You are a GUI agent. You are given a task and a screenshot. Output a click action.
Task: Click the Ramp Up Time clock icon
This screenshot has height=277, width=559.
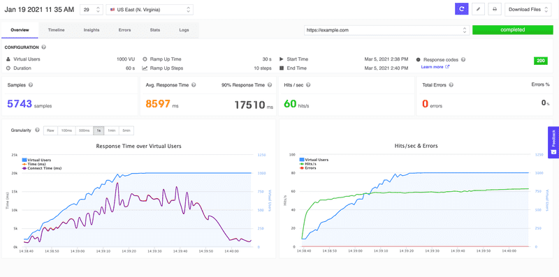(x=145, y=59)
